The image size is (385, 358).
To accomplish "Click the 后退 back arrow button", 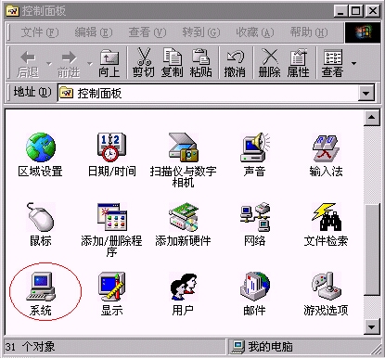I will tap(28, 64).
